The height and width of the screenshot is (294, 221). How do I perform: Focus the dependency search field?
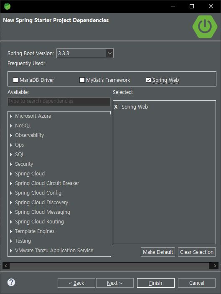[x=59, y=101]
